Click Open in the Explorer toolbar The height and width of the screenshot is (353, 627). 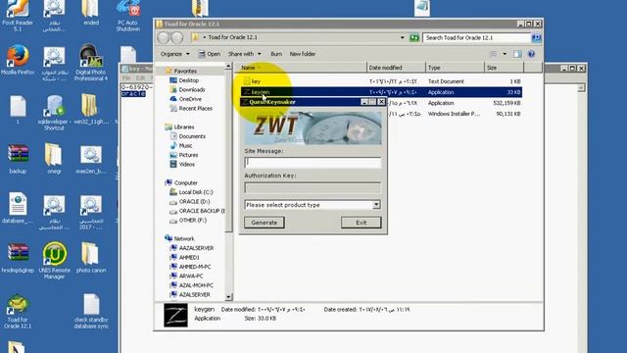tap(210, 54)
